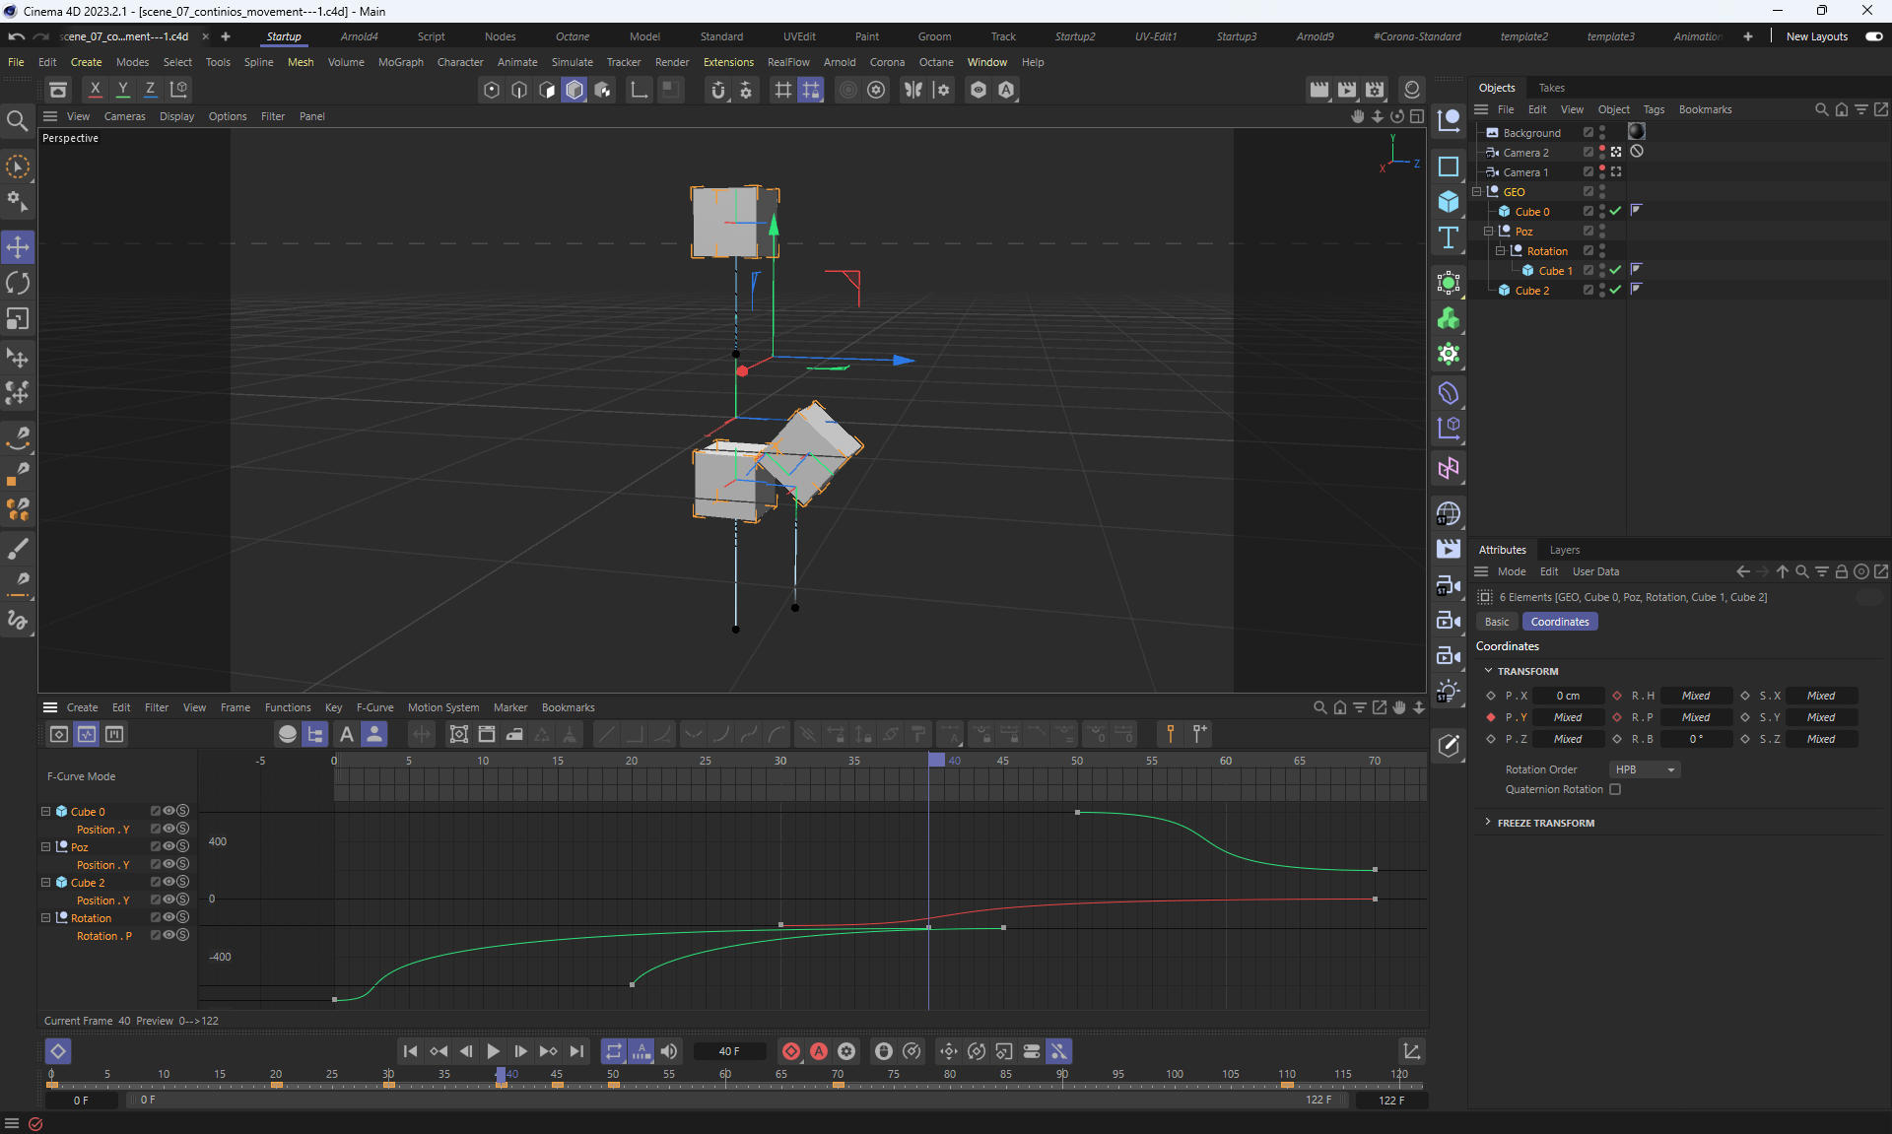
Task: Click the Coordinates attributes button
Action: click(x=1559, y=622)
